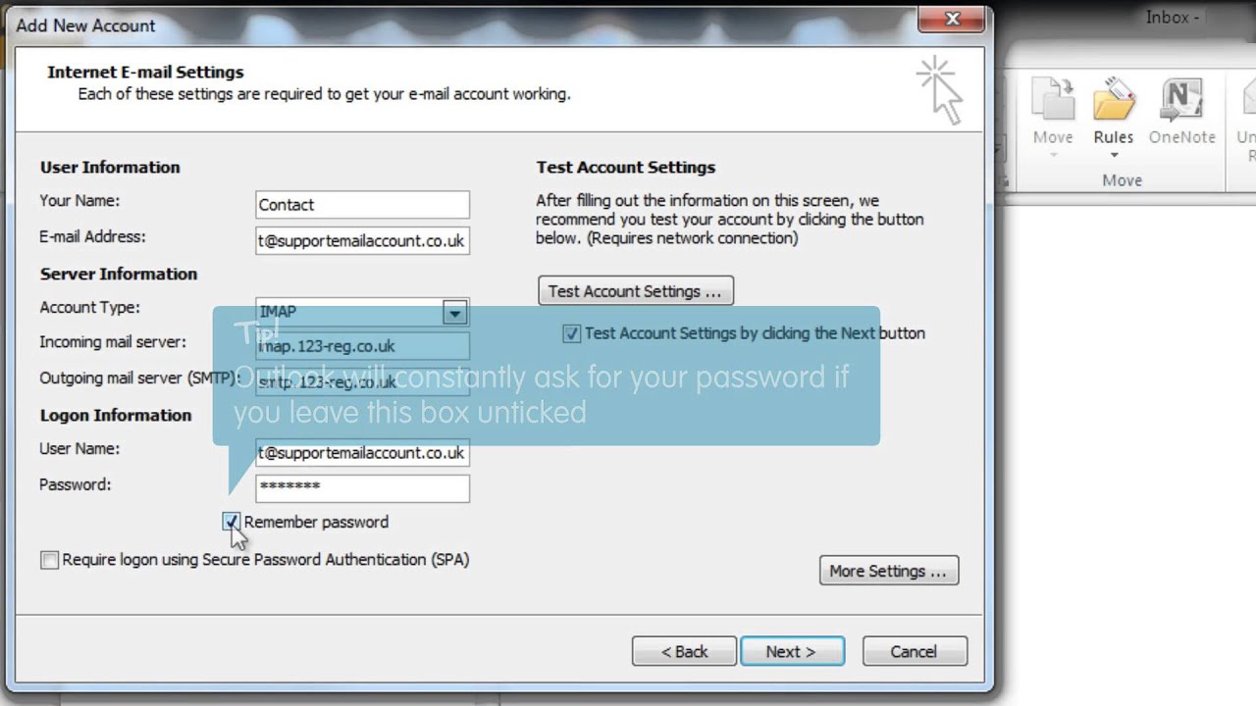
Task: Expand the Rules dropdown arrow
Action: click(1114, 155)
